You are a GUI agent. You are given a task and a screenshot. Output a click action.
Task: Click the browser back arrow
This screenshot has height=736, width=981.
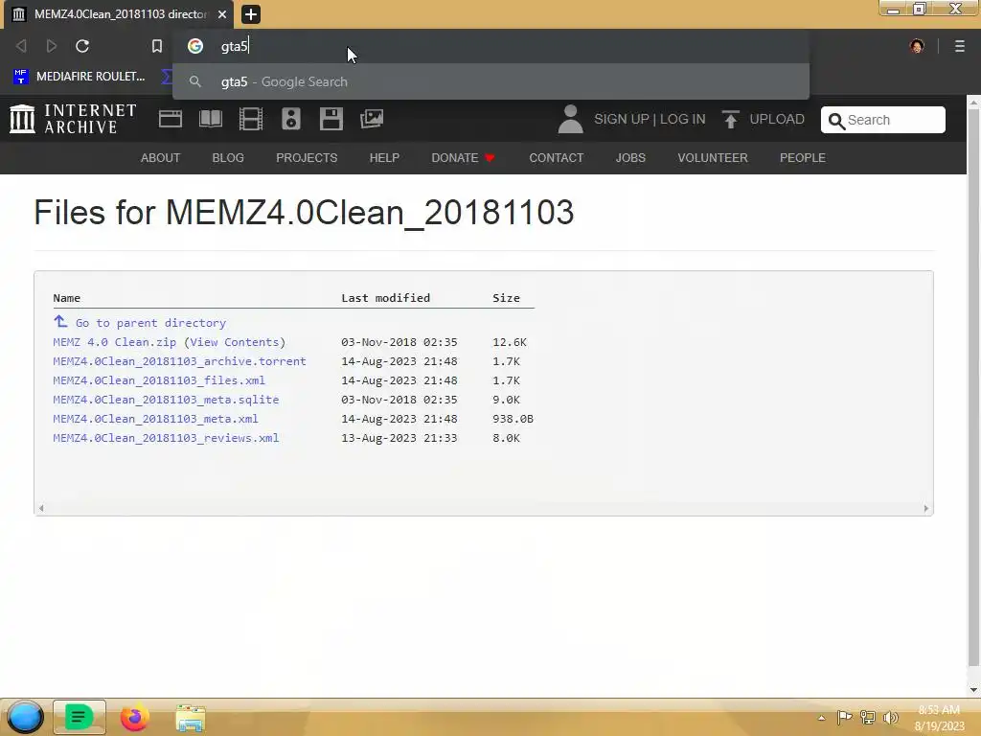(21, 46)
